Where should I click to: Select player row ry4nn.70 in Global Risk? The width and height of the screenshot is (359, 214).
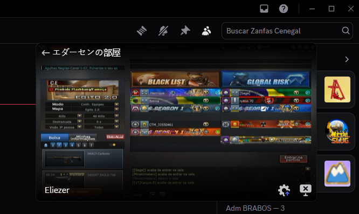pos(266,100)
